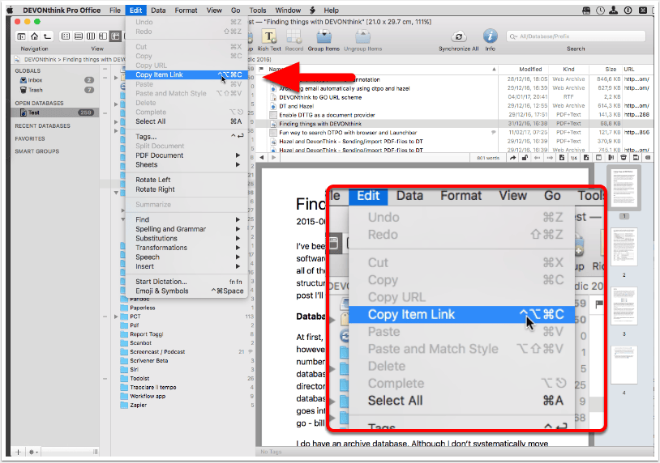Expand the Sheets submenu
This screenshot has height=463, width=660.
tap(186, 164)
